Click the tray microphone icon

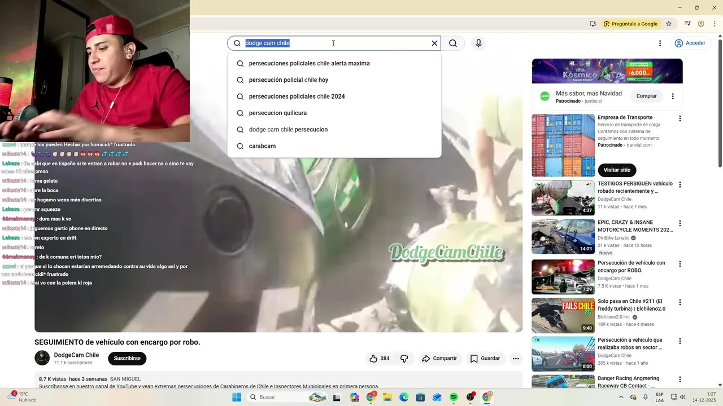click(645, 397)
